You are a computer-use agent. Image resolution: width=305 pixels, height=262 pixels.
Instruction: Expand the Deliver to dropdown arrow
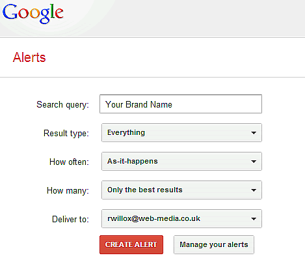tap(254, 219)
